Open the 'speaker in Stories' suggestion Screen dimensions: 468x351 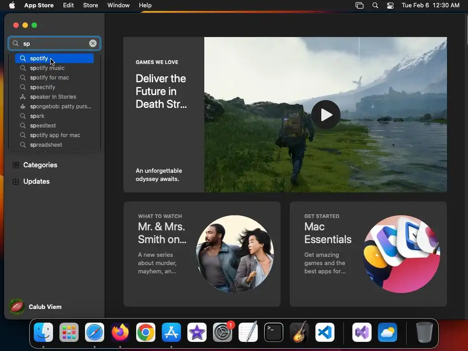pyautogui.click(x=54, y=97)
